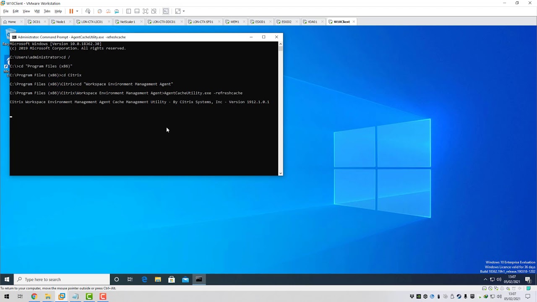Open the Tabs menu
This screenshot has width=537, height=302.
[x=47, y=11]
